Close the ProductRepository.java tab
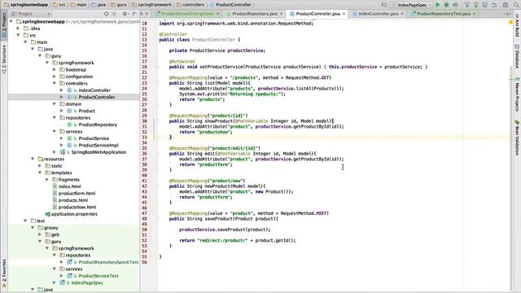Viewport: 521px width, 293px height. click(281, 14)
